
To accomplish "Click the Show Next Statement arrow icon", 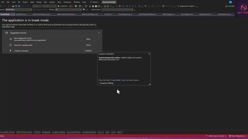I will (127, 6).
